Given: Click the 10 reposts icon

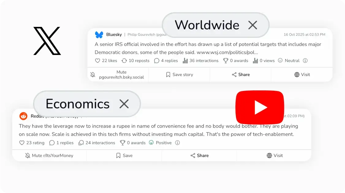Looking at the screenshot, I should pos(124,61).
